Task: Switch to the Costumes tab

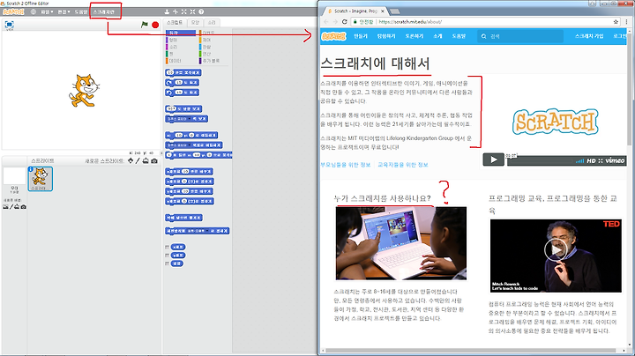Action: pyautogui.click(x=195, y=23)
